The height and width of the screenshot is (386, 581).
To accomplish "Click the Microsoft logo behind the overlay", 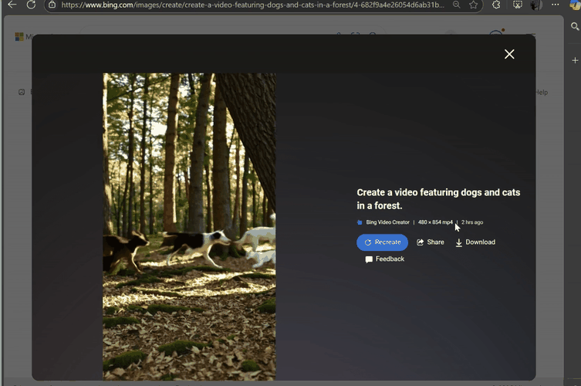I will pyautogui.click(x=19, y=37).
